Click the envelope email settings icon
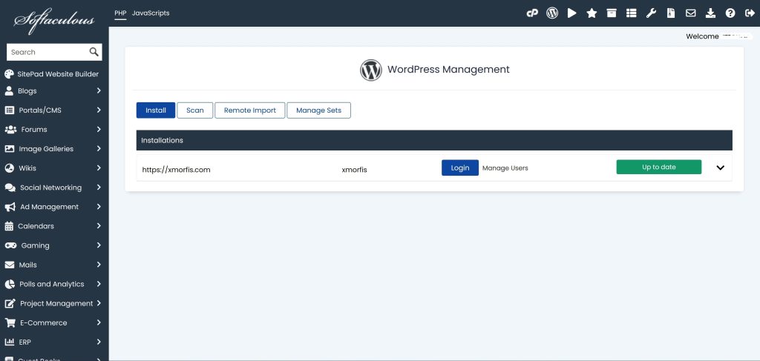 coord(691,13)
